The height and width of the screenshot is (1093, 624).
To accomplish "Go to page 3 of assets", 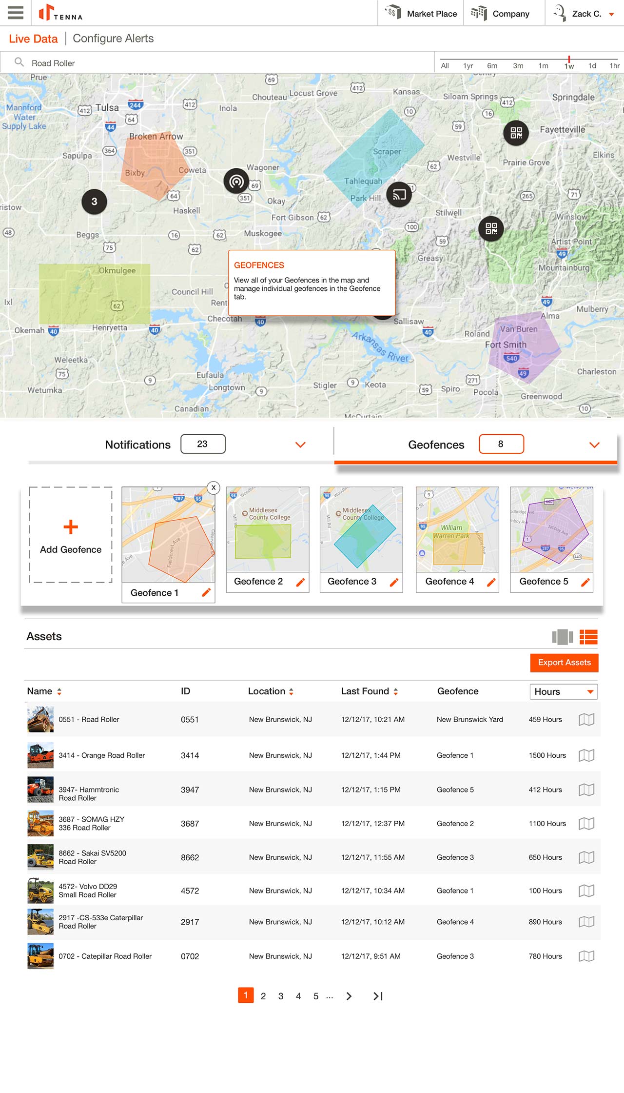I will pyautogui.click(x=281, y=996).
